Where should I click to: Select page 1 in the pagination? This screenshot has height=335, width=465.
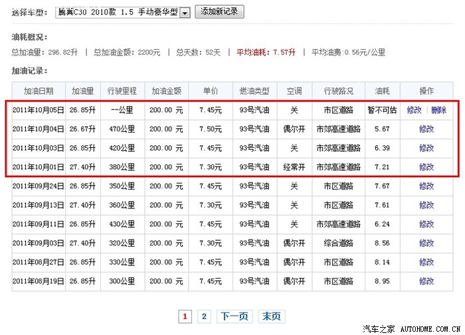point(185,316)
